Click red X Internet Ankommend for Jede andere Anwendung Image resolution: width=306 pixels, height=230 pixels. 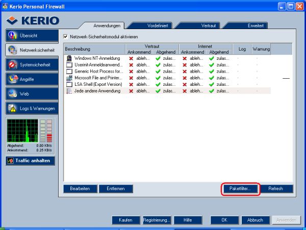point(185,91)
